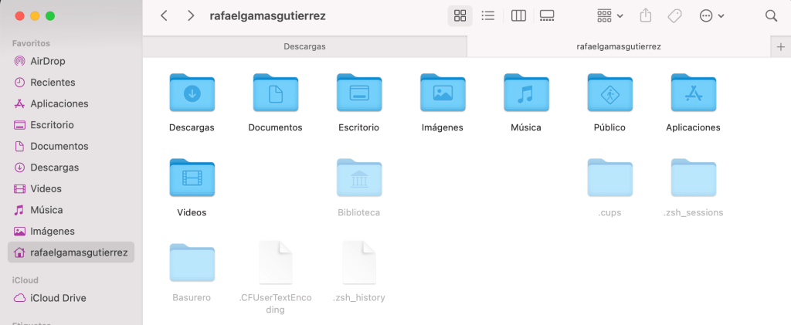Open the Search magnifier icon

770,15
